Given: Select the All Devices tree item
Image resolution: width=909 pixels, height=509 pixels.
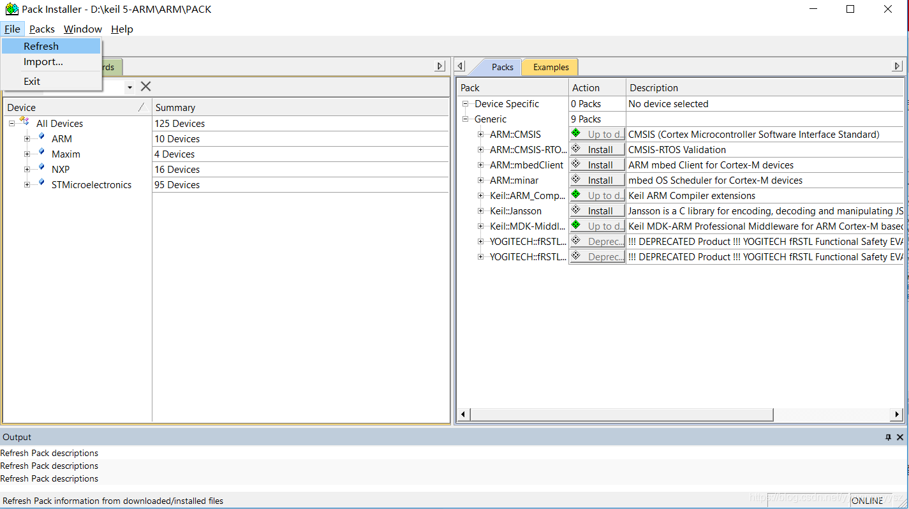Looking at the screenshot, I should tap(59, 124).
